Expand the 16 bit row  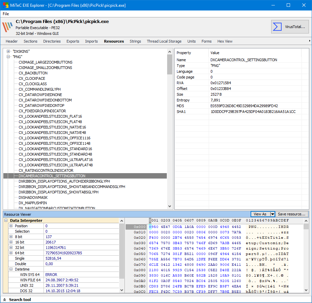pos(11,242)
